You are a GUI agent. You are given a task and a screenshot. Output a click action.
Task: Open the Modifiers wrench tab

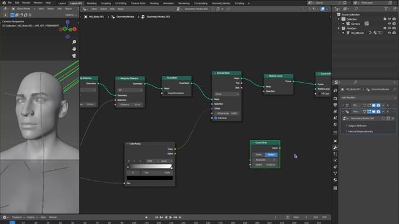335,147
